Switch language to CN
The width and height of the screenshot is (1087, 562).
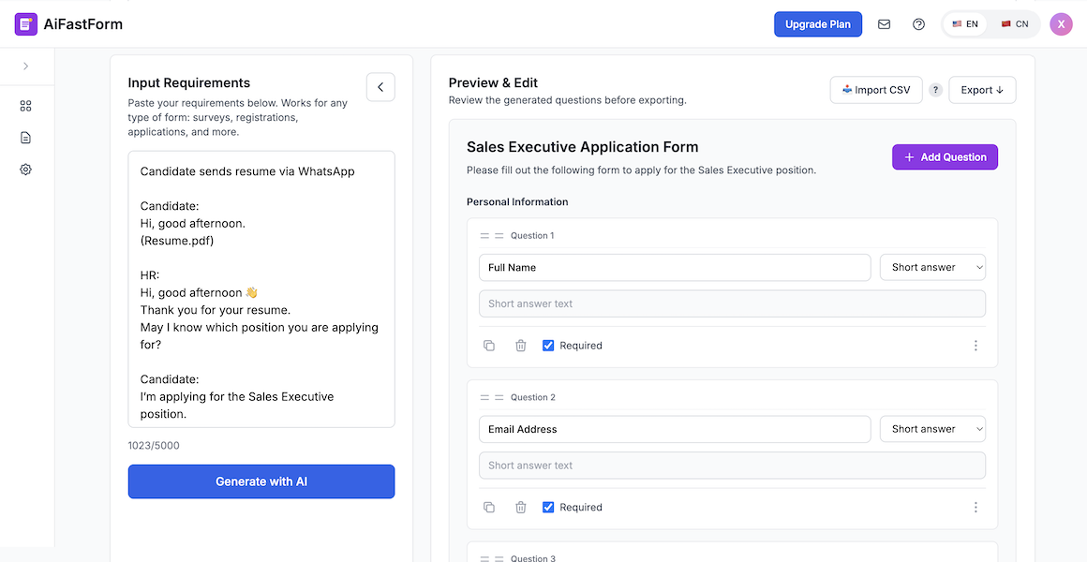(1015, 23)
